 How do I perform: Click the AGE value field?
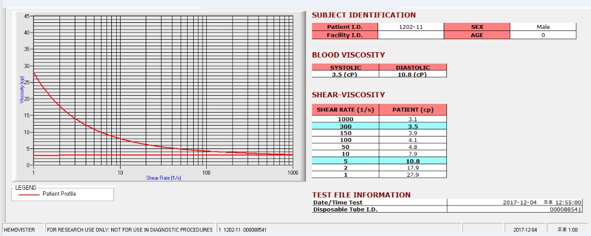pos(543,35)
